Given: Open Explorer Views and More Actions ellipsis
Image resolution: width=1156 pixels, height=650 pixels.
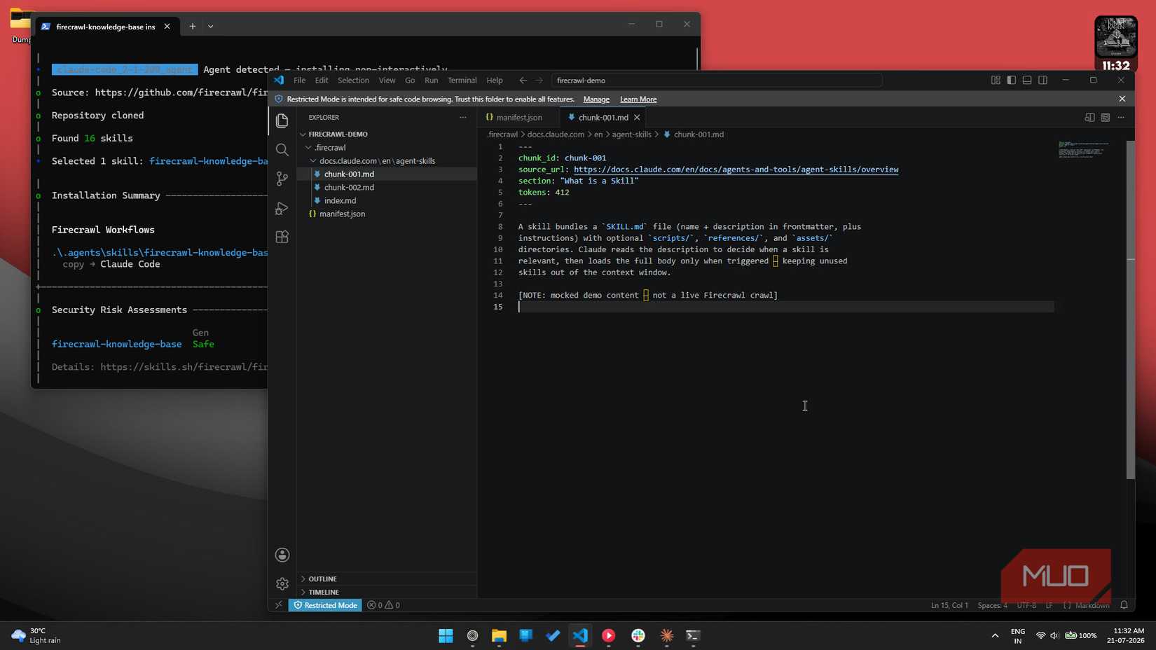Looking at the screenshot, I should coord(463,118).
